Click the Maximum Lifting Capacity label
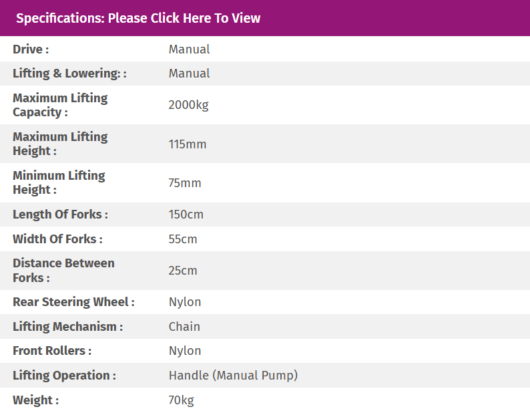The width and height of the screenshot is (530, 413). [60, 105]
